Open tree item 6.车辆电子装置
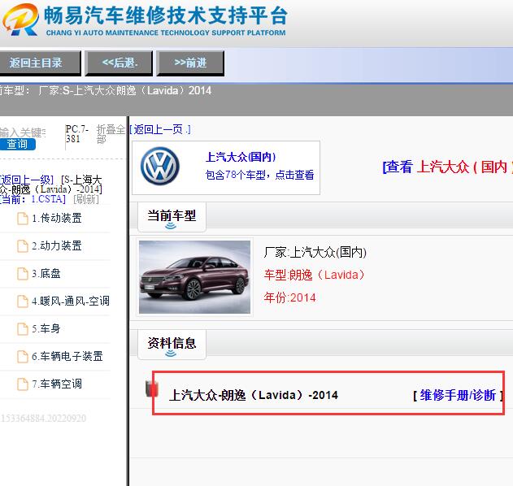This screenshot has height=486, width=513. (67, 356)
